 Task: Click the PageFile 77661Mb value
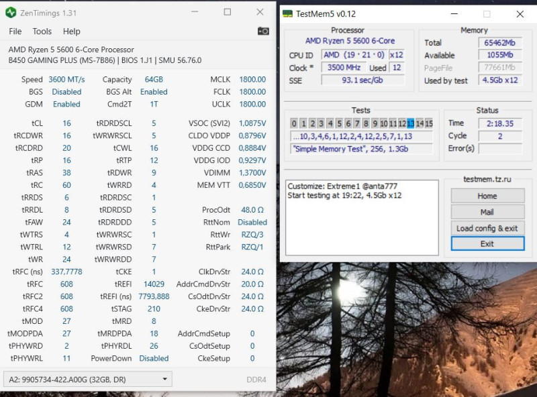tap(500, 68)
